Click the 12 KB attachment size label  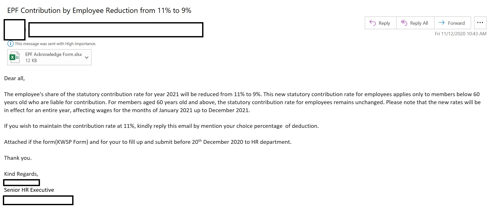(x=31, y=61)
